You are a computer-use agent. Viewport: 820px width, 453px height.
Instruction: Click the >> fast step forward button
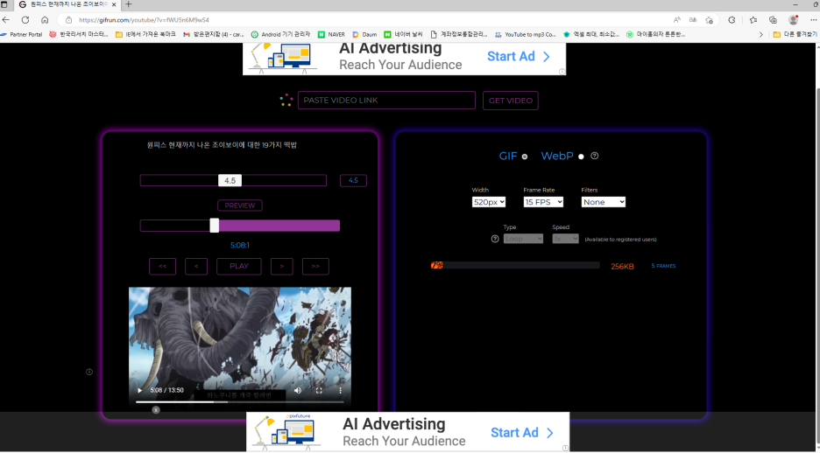click(x=315, y=266)
